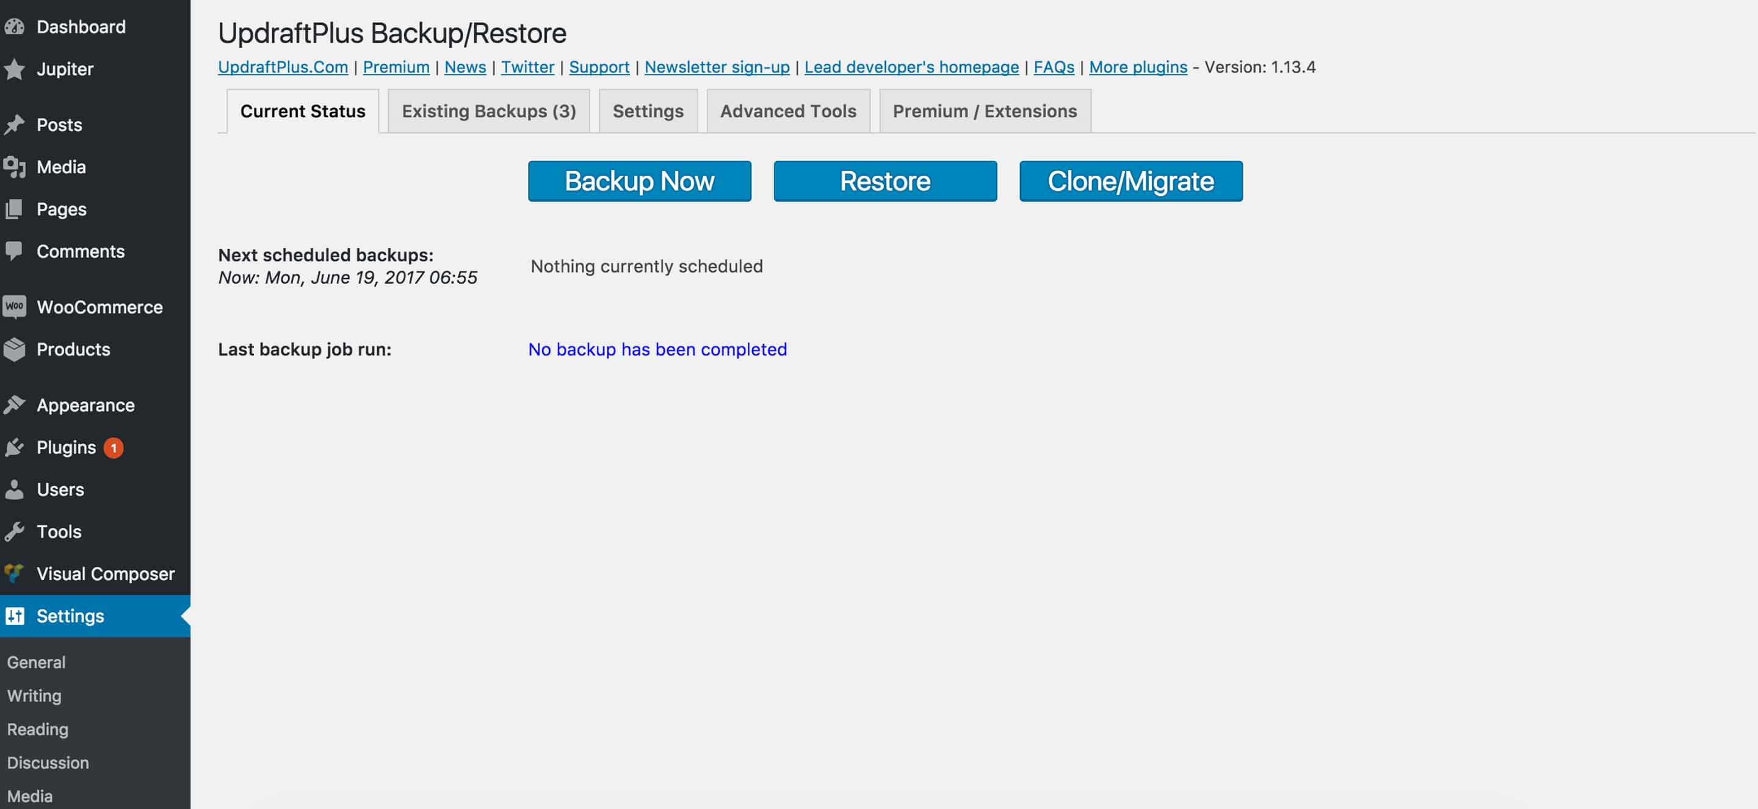1758x809 pixels.
Task: Click the 'Version: 1.13.4' text
Action: tap(1260, 67)
